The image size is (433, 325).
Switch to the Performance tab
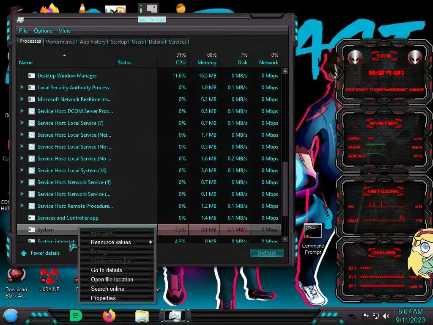coord(60,42)
